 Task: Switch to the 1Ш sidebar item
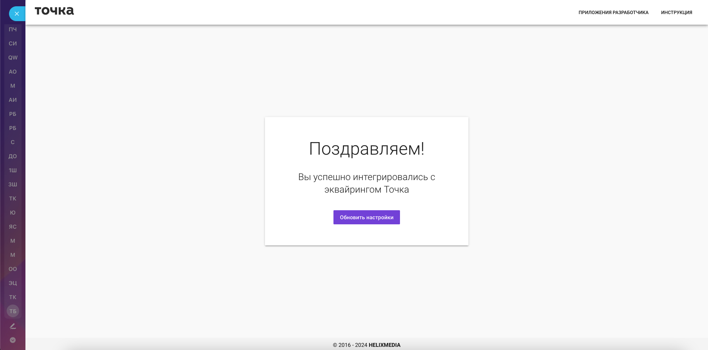[x=13, y=170]
